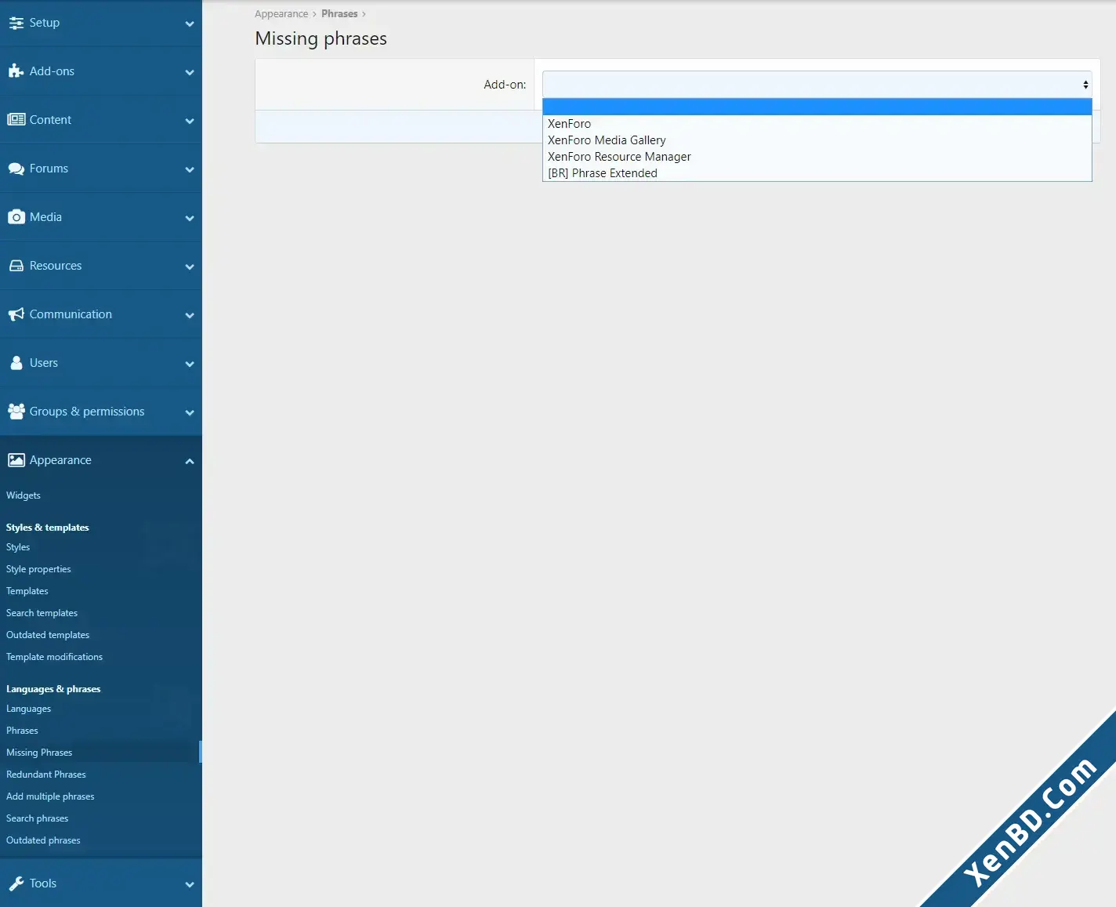Open the Phrases sidebar link

(x=22, y=731)
